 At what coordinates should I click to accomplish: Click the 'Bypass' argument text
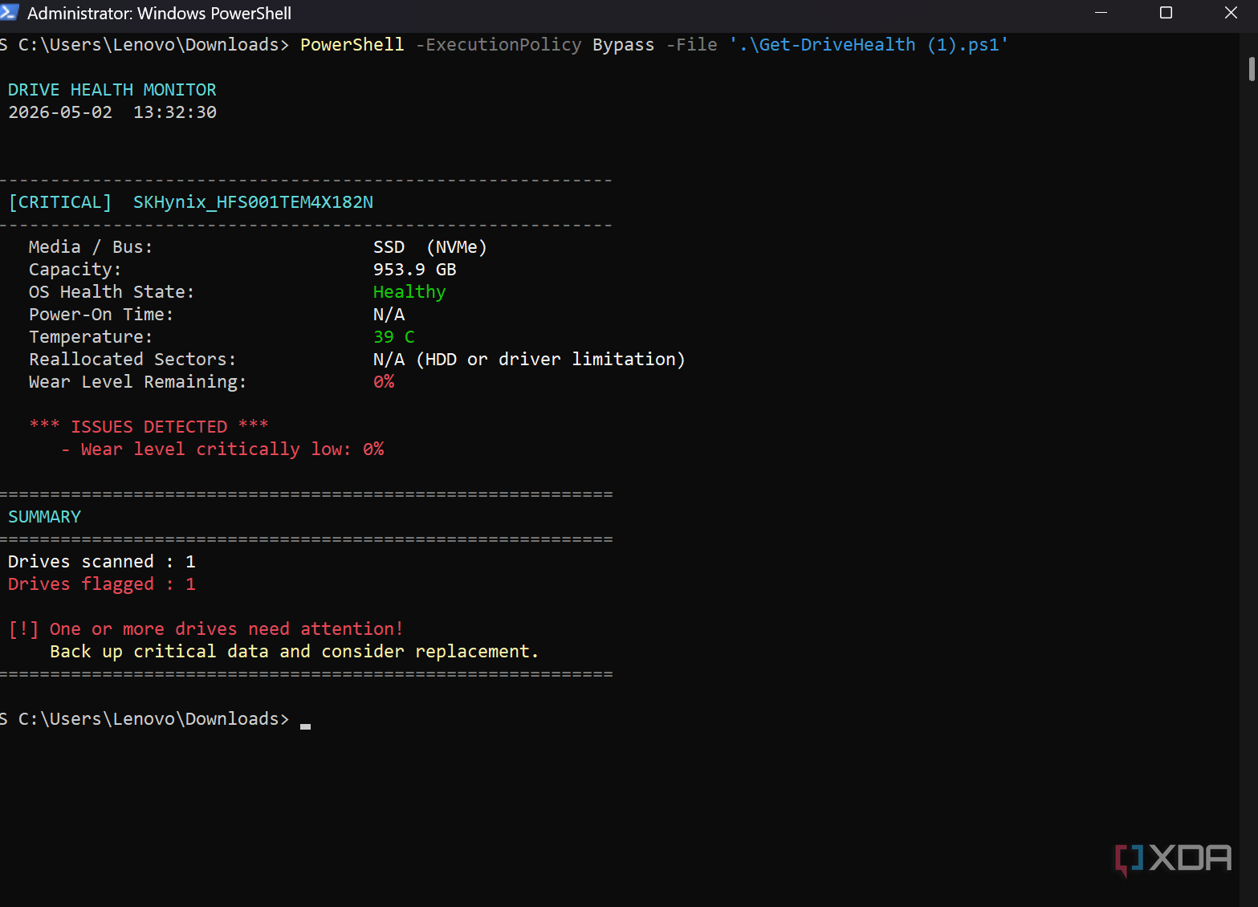(623, 45)
